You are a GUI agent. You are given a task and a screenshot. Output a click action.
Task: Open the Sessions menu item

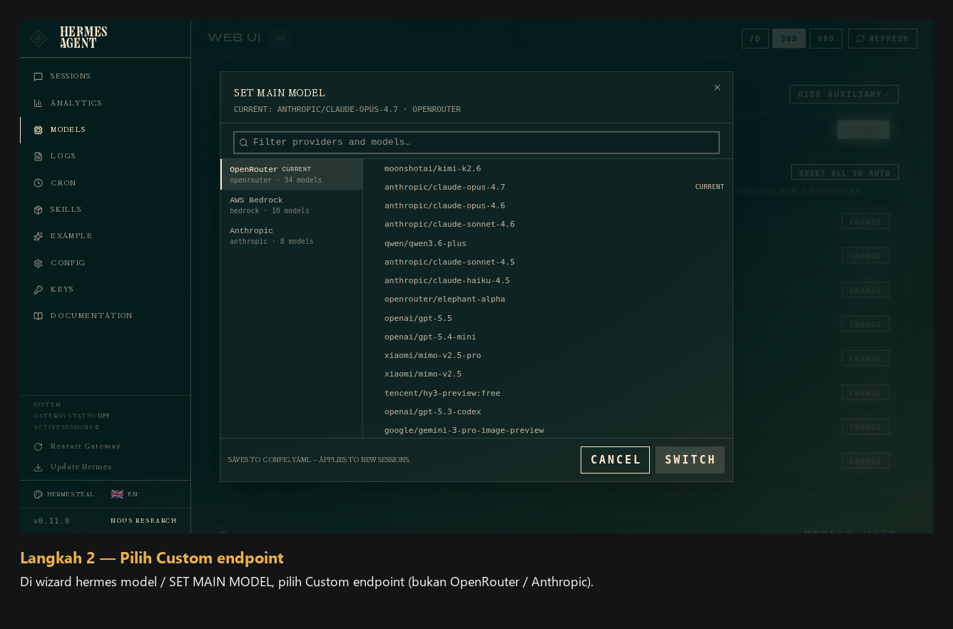(106, 76)
